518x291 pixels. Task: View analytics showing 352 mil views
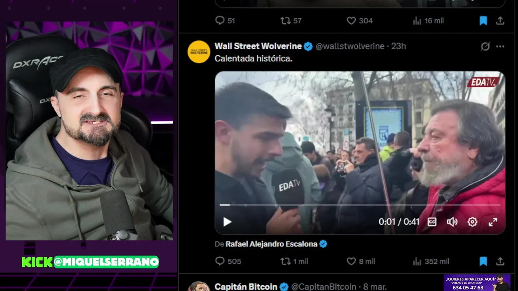(x=431, y=261)
